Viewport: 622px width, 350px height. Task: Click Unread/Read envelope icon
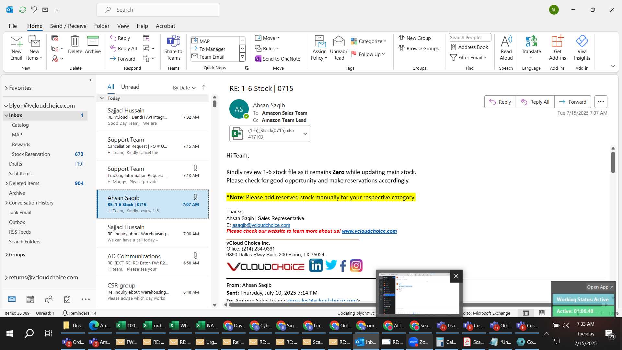click(x=339, y=41)
